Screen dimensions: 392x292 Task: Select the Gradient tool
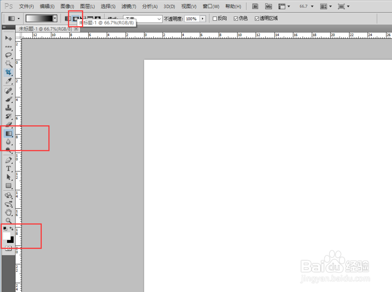[x=9, y=133]
